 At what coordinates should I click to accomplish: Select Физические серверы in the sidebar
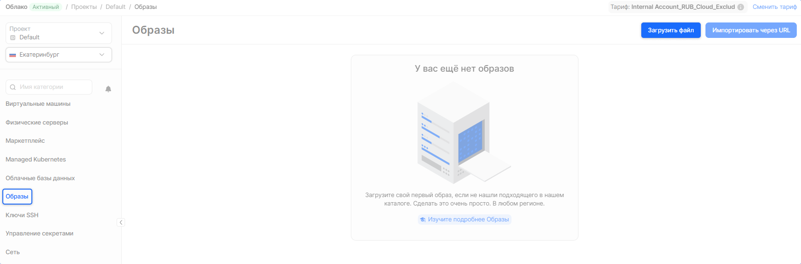[x=37, y=123]
